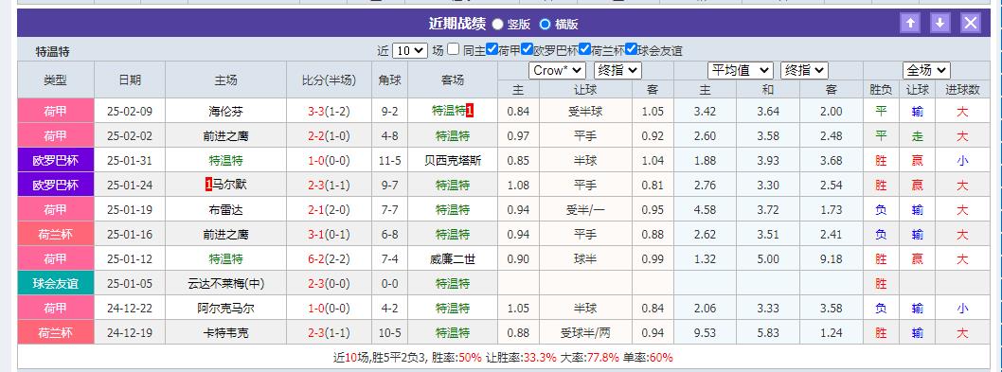Click the up arrow panel button
Image resolution: width=1002 pixels, height=372 pixels.
tap(910, 24)
